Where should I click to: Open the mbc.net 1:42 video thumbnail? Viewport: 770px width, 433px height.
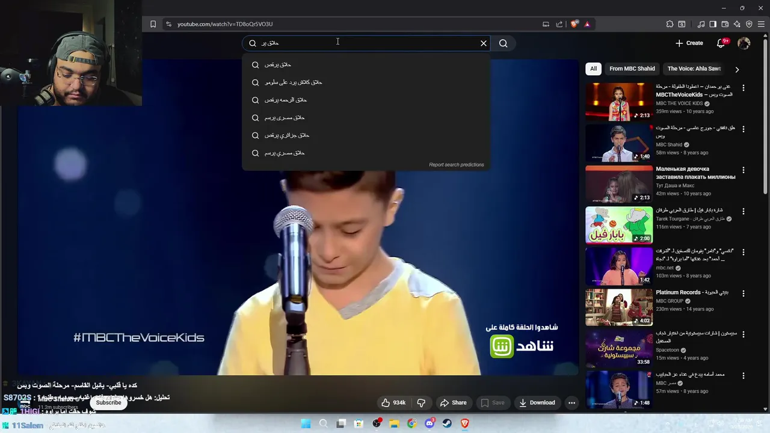pos(619,266)
